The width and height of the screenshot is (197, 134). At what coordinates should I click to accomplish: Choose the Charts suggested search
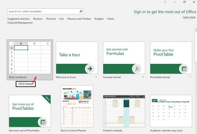click(110, 19)
